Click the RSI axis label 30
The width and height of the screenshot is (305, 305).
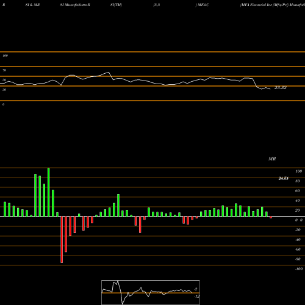4,90
